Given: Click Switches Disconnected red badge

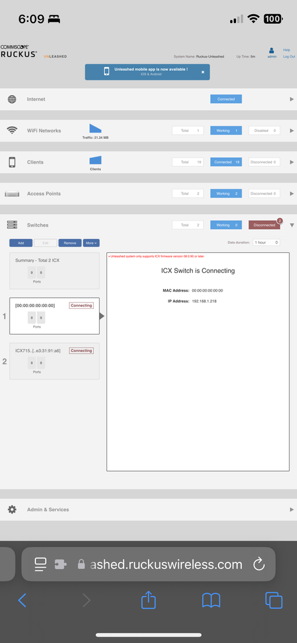Looking at the screenshot, I should 264,225.
